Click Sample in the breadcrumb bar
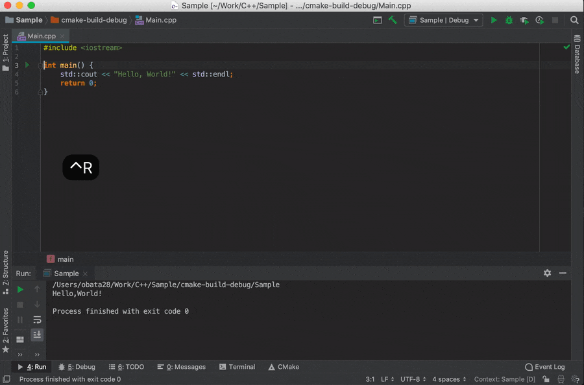This screenshot has height=385, width=584. 24,20
